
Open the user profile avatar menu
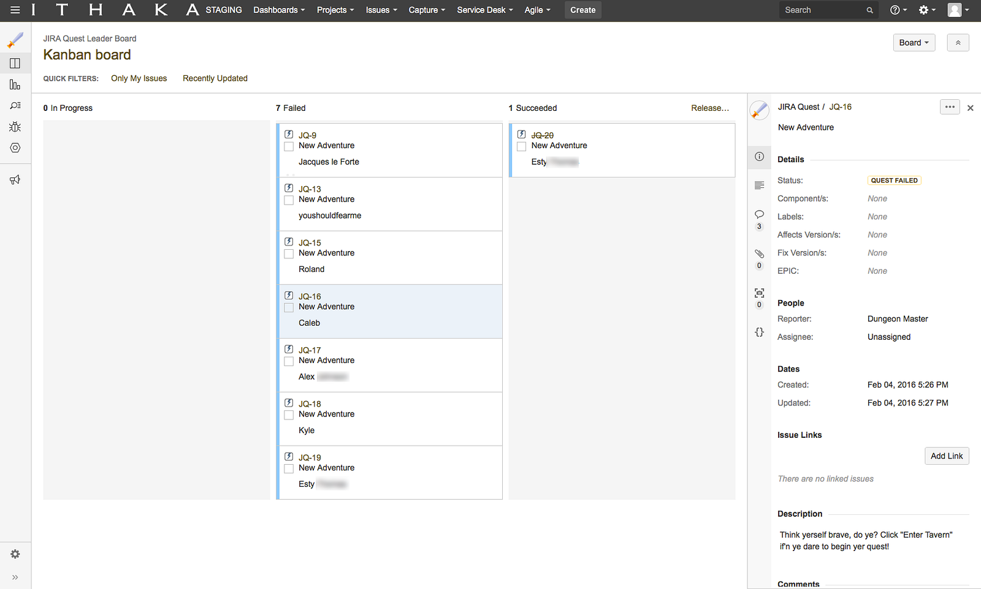click(958, 10)
